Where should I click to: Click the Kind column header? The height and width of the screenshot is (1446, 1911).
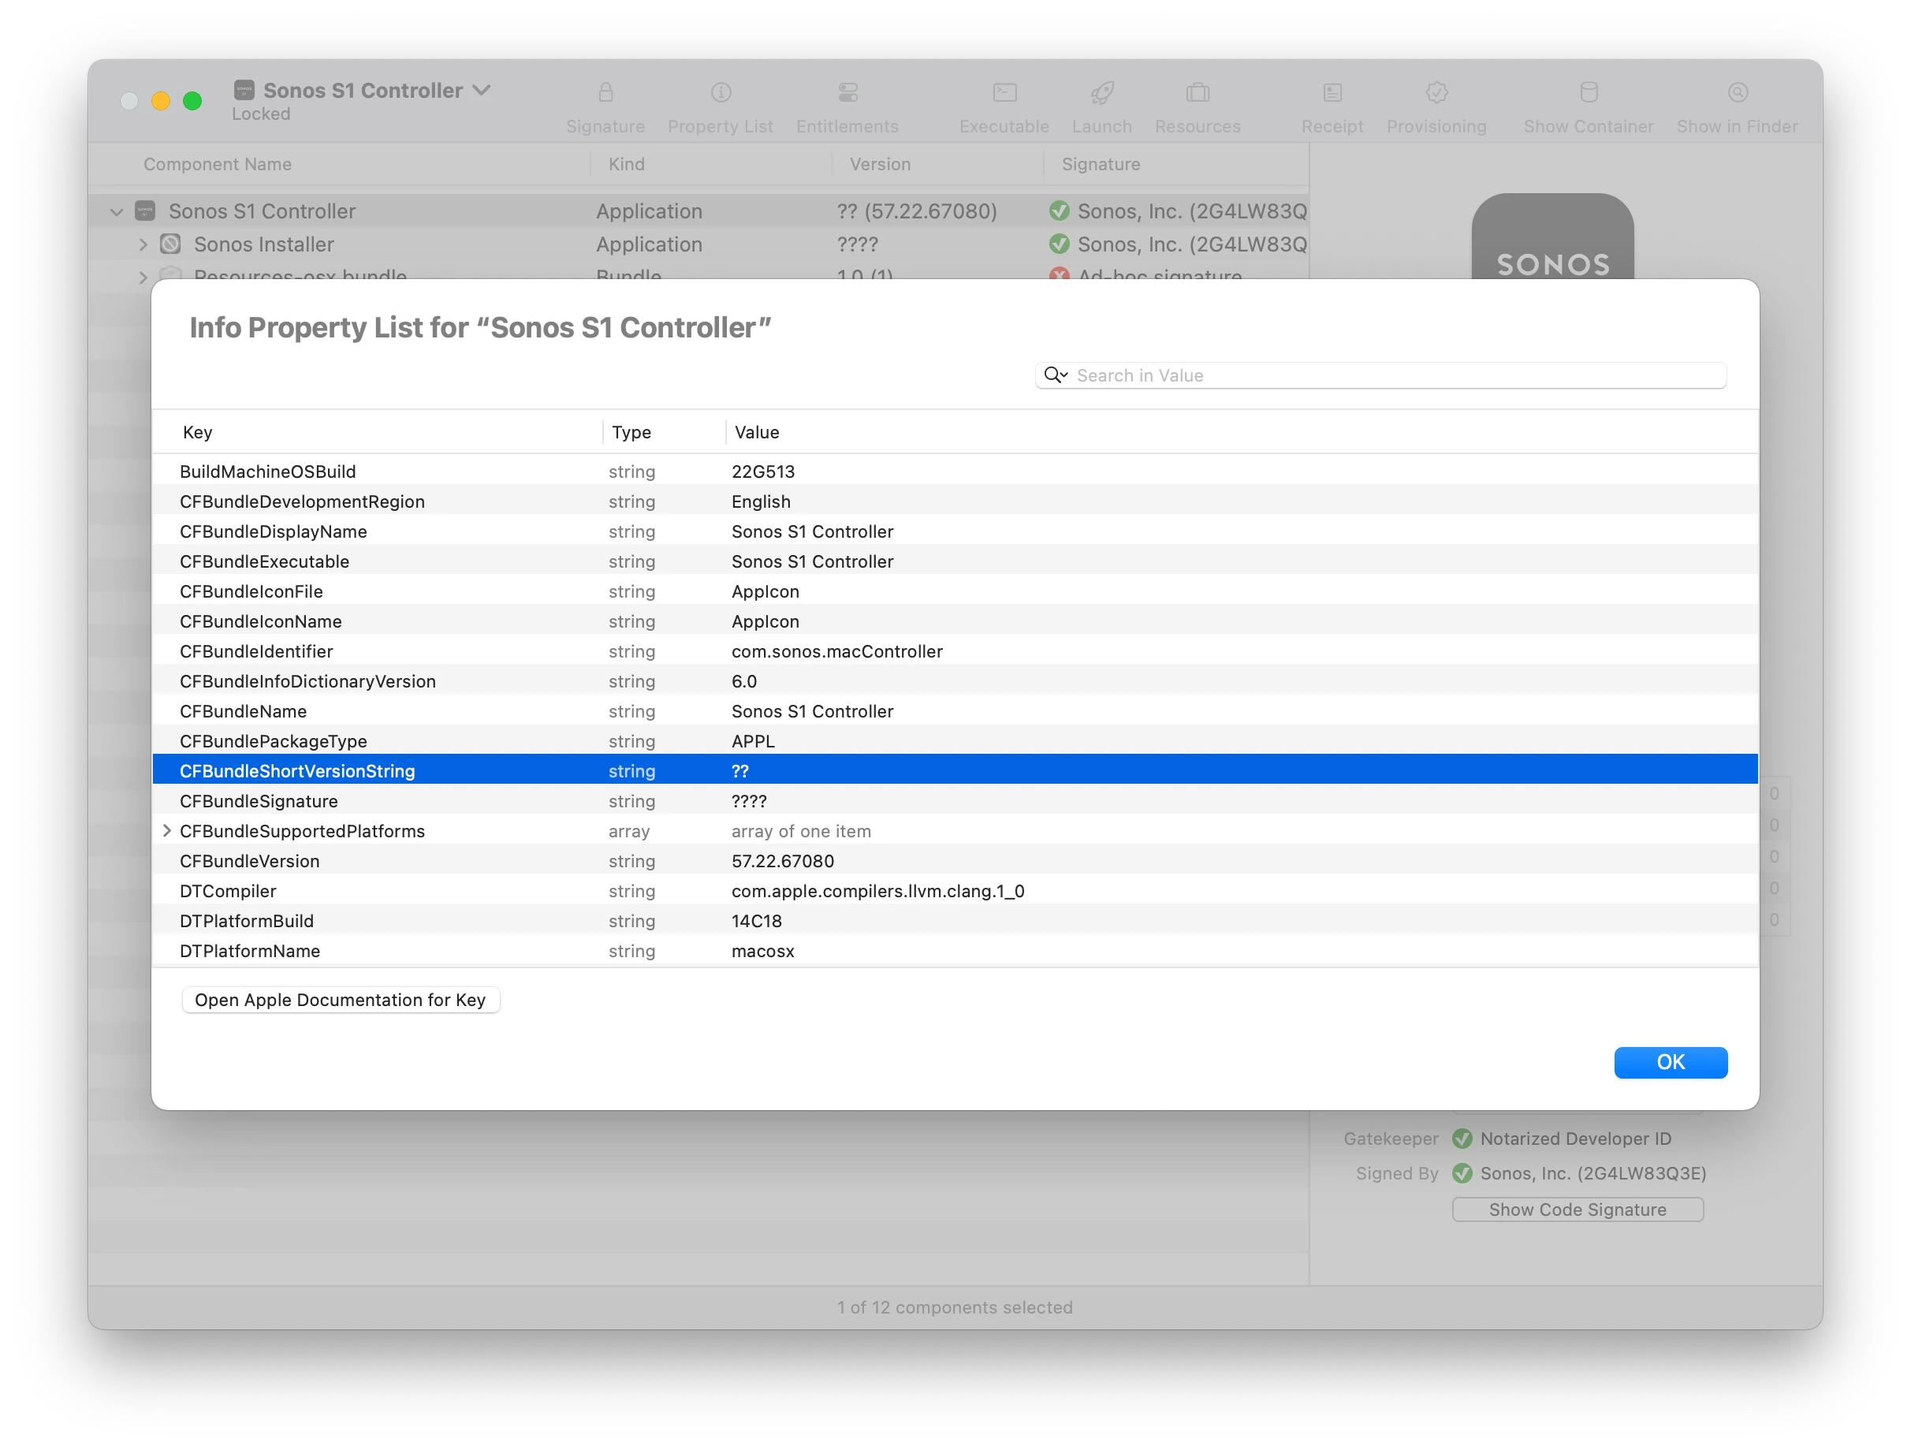click(x=626, y=164)
